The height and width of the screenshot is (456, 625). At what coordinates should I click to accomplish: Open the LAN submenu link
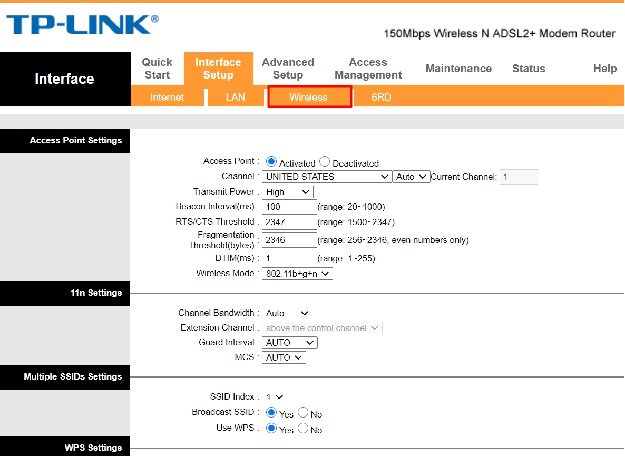(x=235, y=98)
